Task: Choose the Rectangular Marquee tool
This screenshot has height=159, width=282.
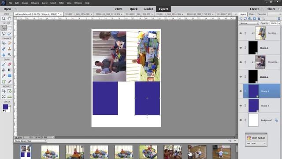Action: point(10,28)
